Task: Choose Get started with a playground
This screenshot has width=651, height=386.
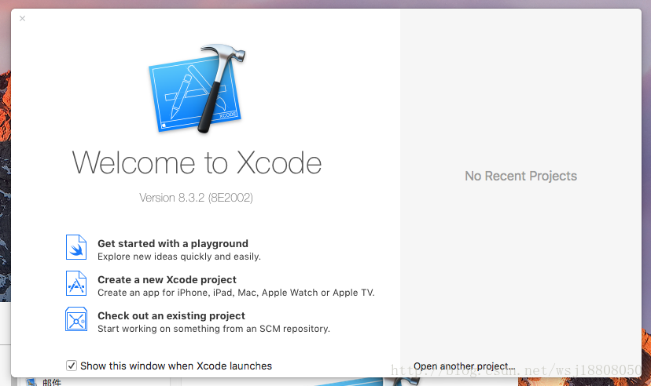Action: (173, 243)
